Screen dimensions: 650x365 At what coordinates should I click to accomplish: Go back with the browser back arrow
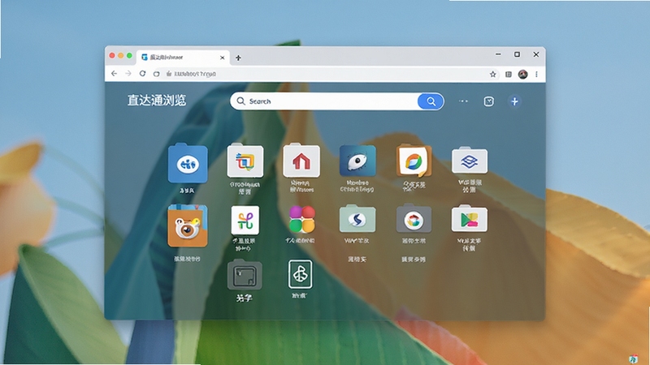coord(114,74)
